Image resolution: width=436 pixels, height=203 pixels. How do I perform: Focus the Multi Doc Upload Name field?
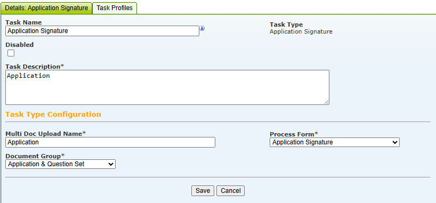(110, 142)
